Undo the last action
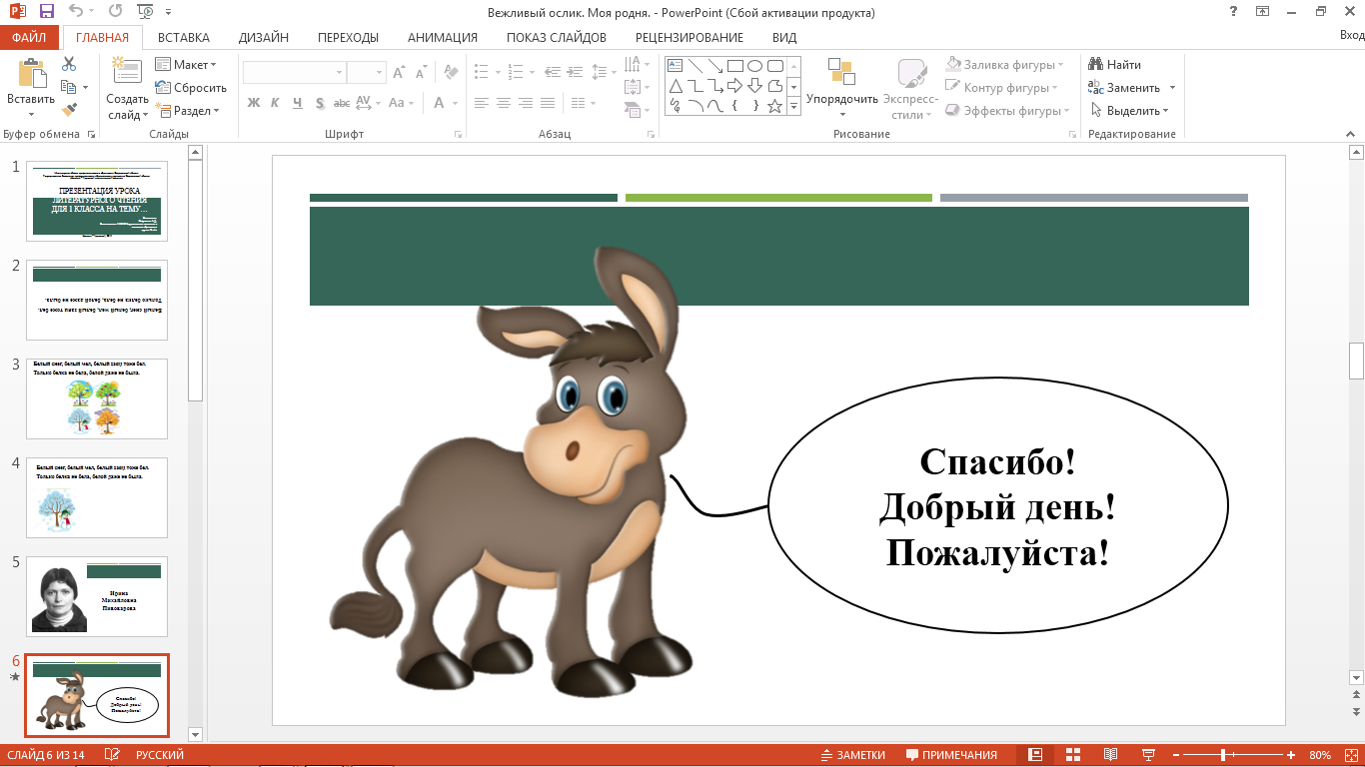Screen dimensions: 1365x767 point(77,13)
